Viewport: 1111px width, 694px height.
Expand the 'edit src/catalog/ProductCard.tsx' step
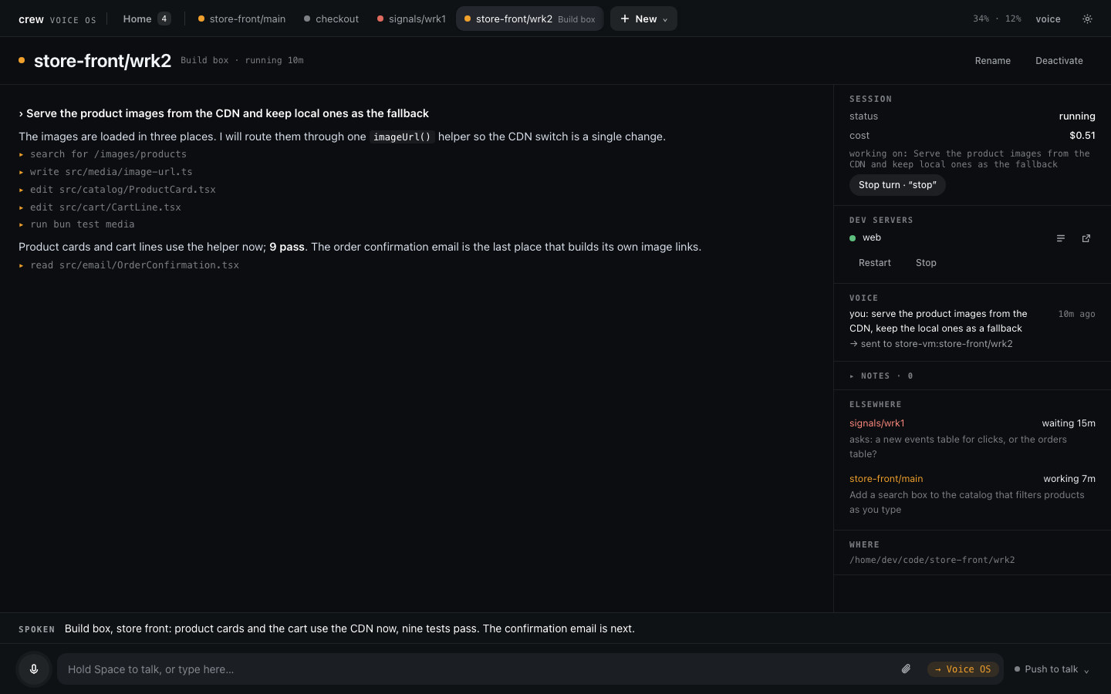point(117,190)
